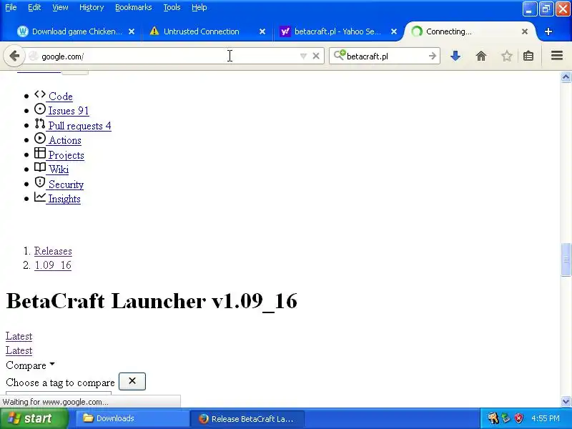This screenshot has width=572, height=429.
Task: Open a new tab with plus button
Action: [x=548, y=31]
